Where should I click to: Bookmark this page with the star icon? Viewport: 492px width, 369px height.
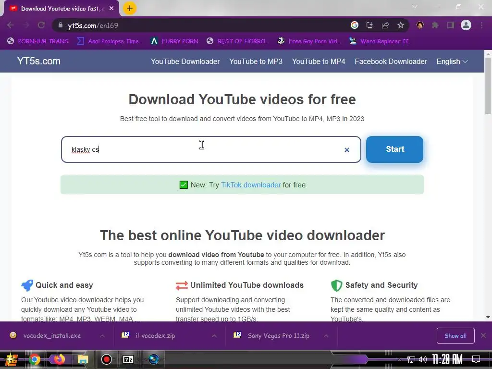(401, 25)
